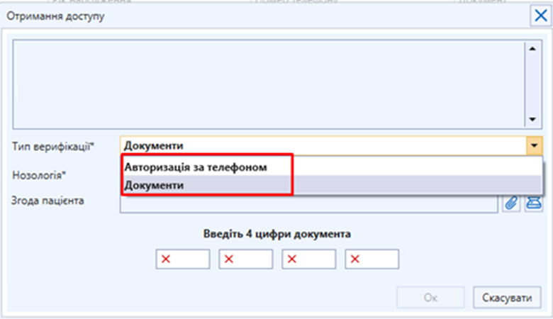The height and width of the screenshot is (319, 553).
Task: Click the paperclip attach icon
Action: [510, 203]
